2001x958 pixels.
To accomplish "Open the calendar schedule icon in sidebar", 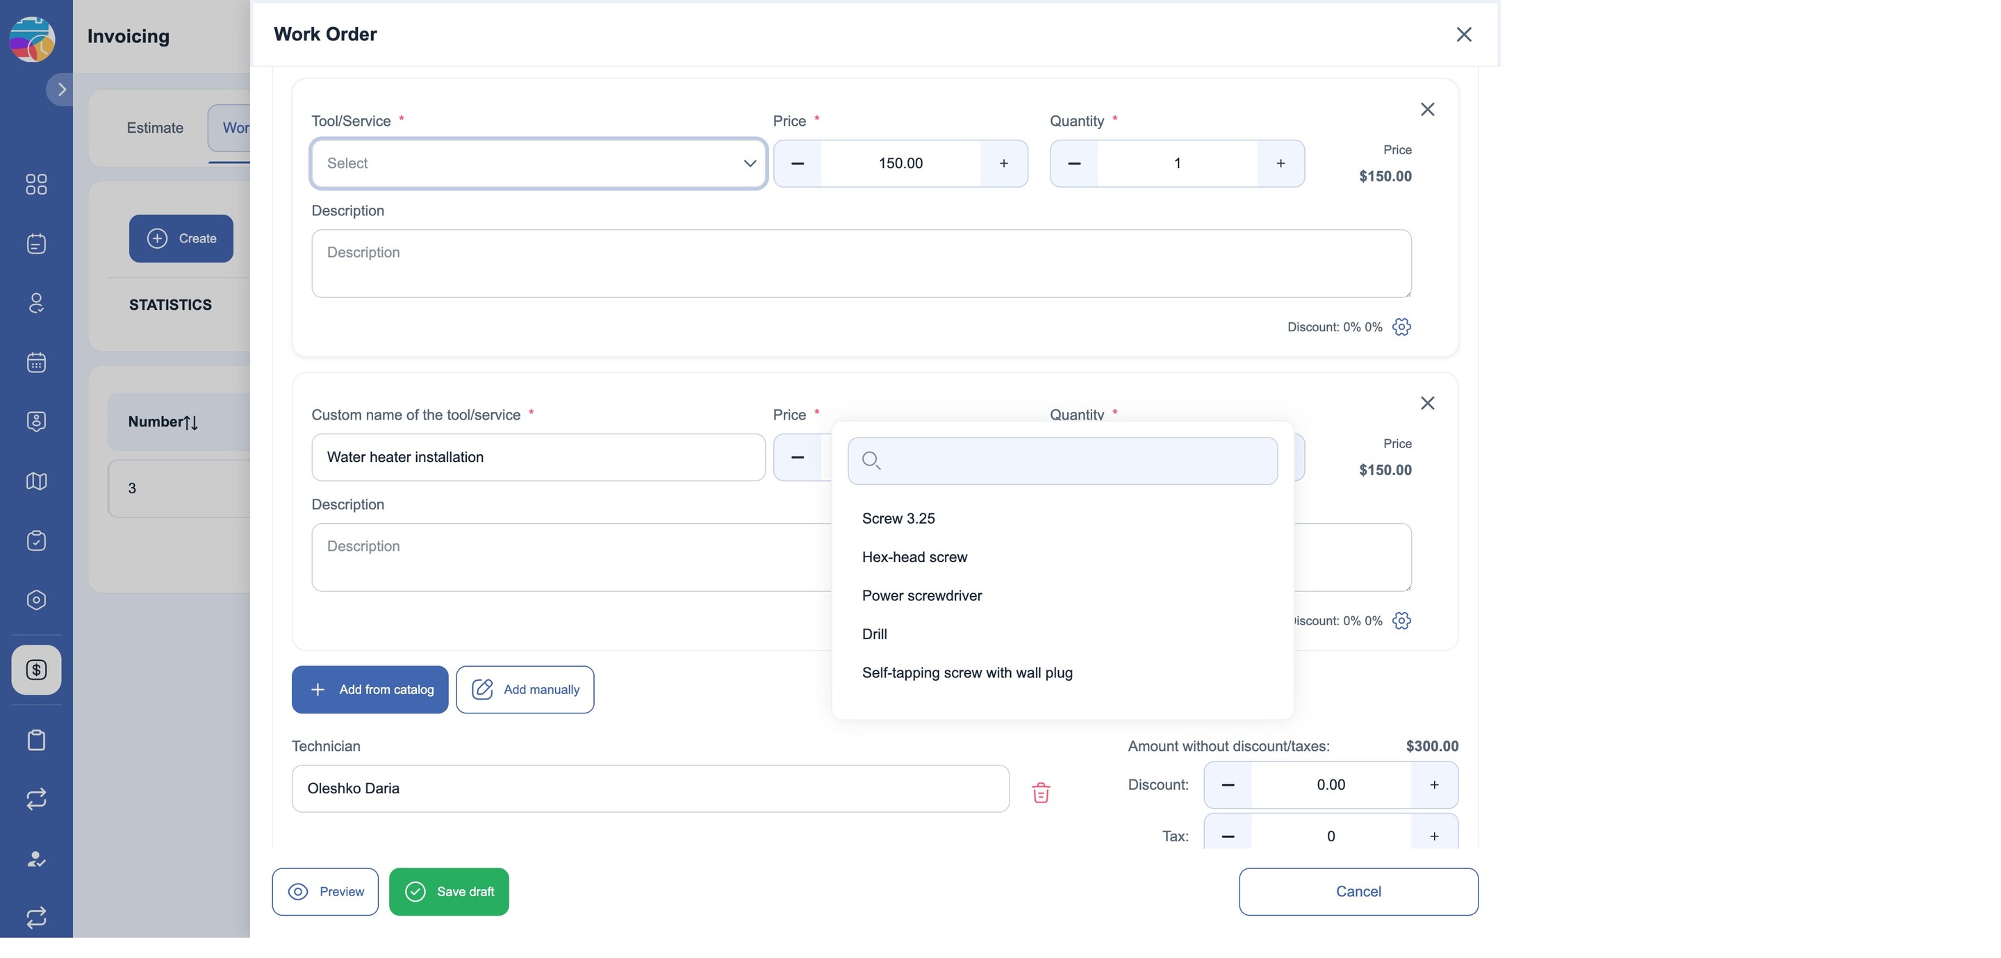I will [x=37, y=362].
